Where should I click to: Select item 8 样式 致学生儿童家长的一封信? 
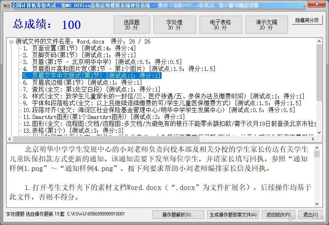click(x=164, y=96)
